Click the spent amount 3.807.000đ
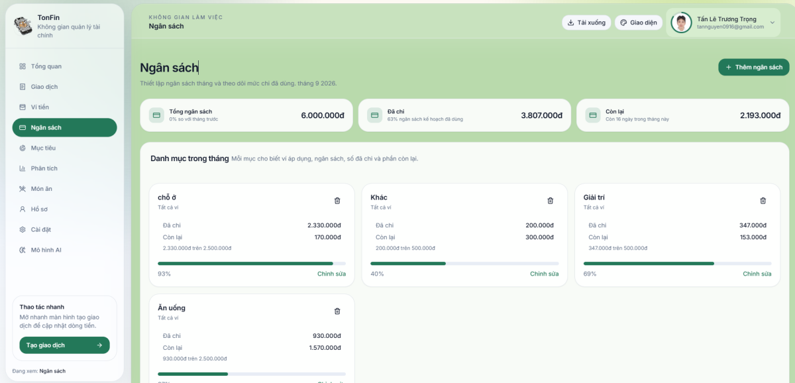Screen dimensions: 795x383 (541, 115)
